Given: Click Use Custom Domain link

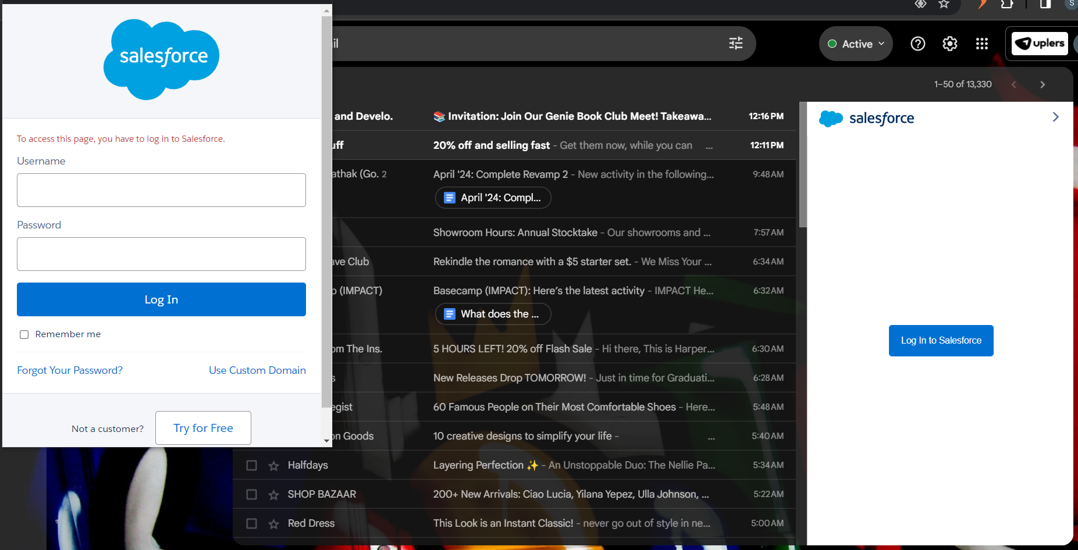Looking at the screenshot, I should coord(257,370).
